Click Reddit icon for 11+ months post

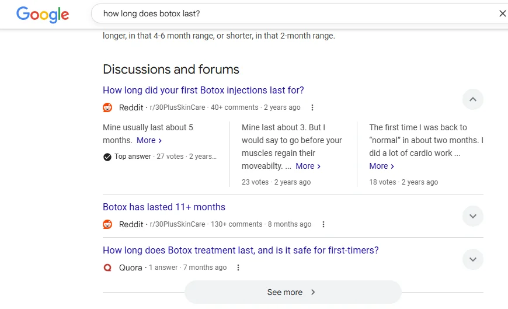[107, 224]
